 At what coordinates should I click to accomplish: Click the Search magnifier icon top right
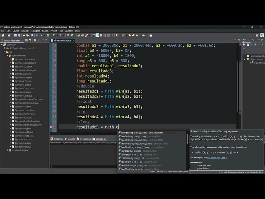coord(251,35)
